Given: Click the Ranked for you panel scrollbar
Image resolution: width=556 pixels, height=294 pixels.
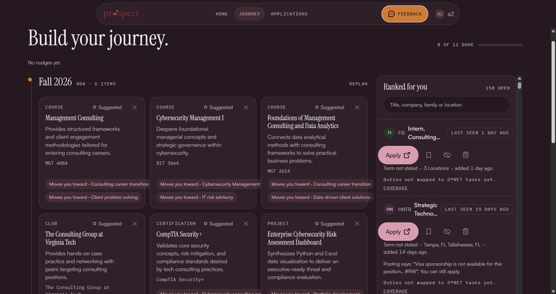Looking at the screenshot, I should click(519, 85).
